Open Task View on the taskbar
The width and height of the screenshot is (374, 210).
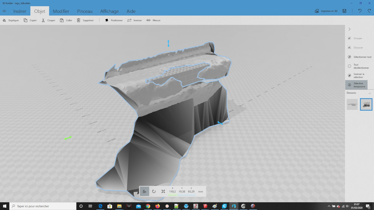(90, 206)
